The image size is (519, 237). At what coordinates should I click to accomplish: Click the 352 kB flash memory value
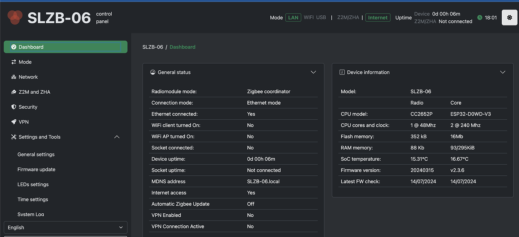(419, 137)
